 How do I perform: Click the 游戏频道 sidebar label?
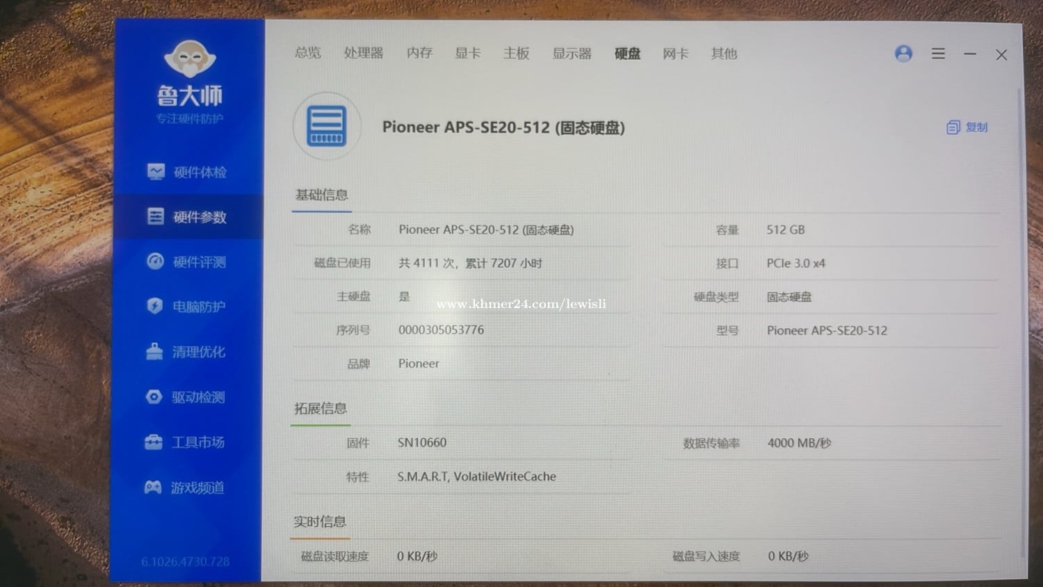[197, 488]
